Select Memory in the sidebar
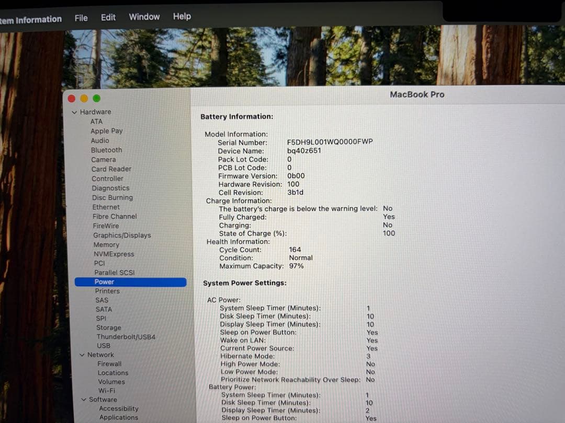Image resolution: width=565 pixels, height=423 pixels. pos(106,244)
